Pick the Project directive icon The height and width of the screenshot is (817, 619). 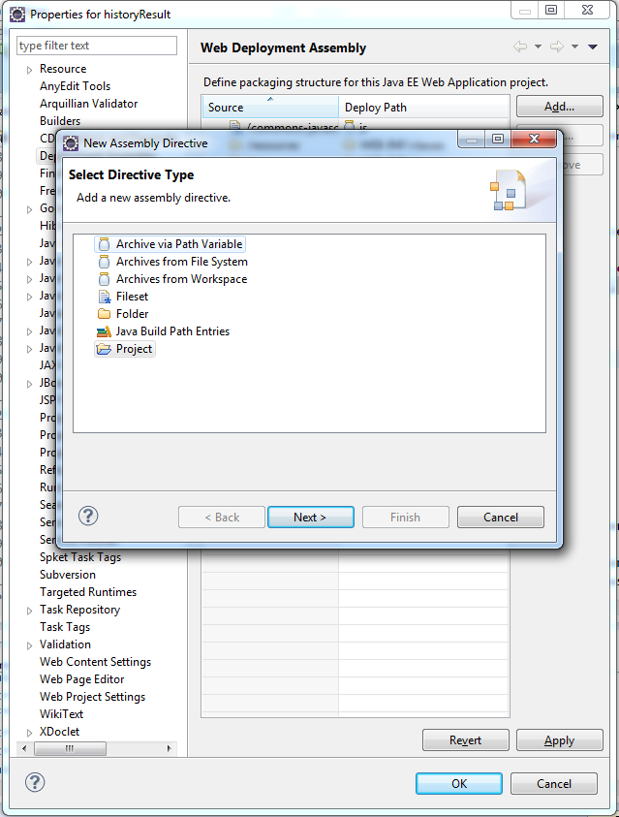(105, 349)
